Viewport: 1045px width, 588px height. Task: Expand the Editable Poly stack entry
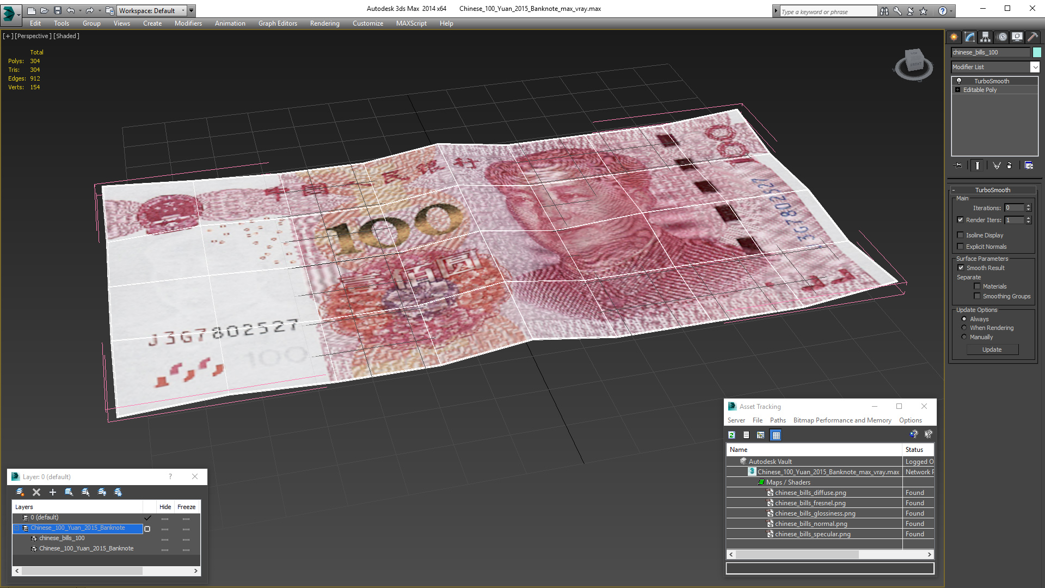957,90
